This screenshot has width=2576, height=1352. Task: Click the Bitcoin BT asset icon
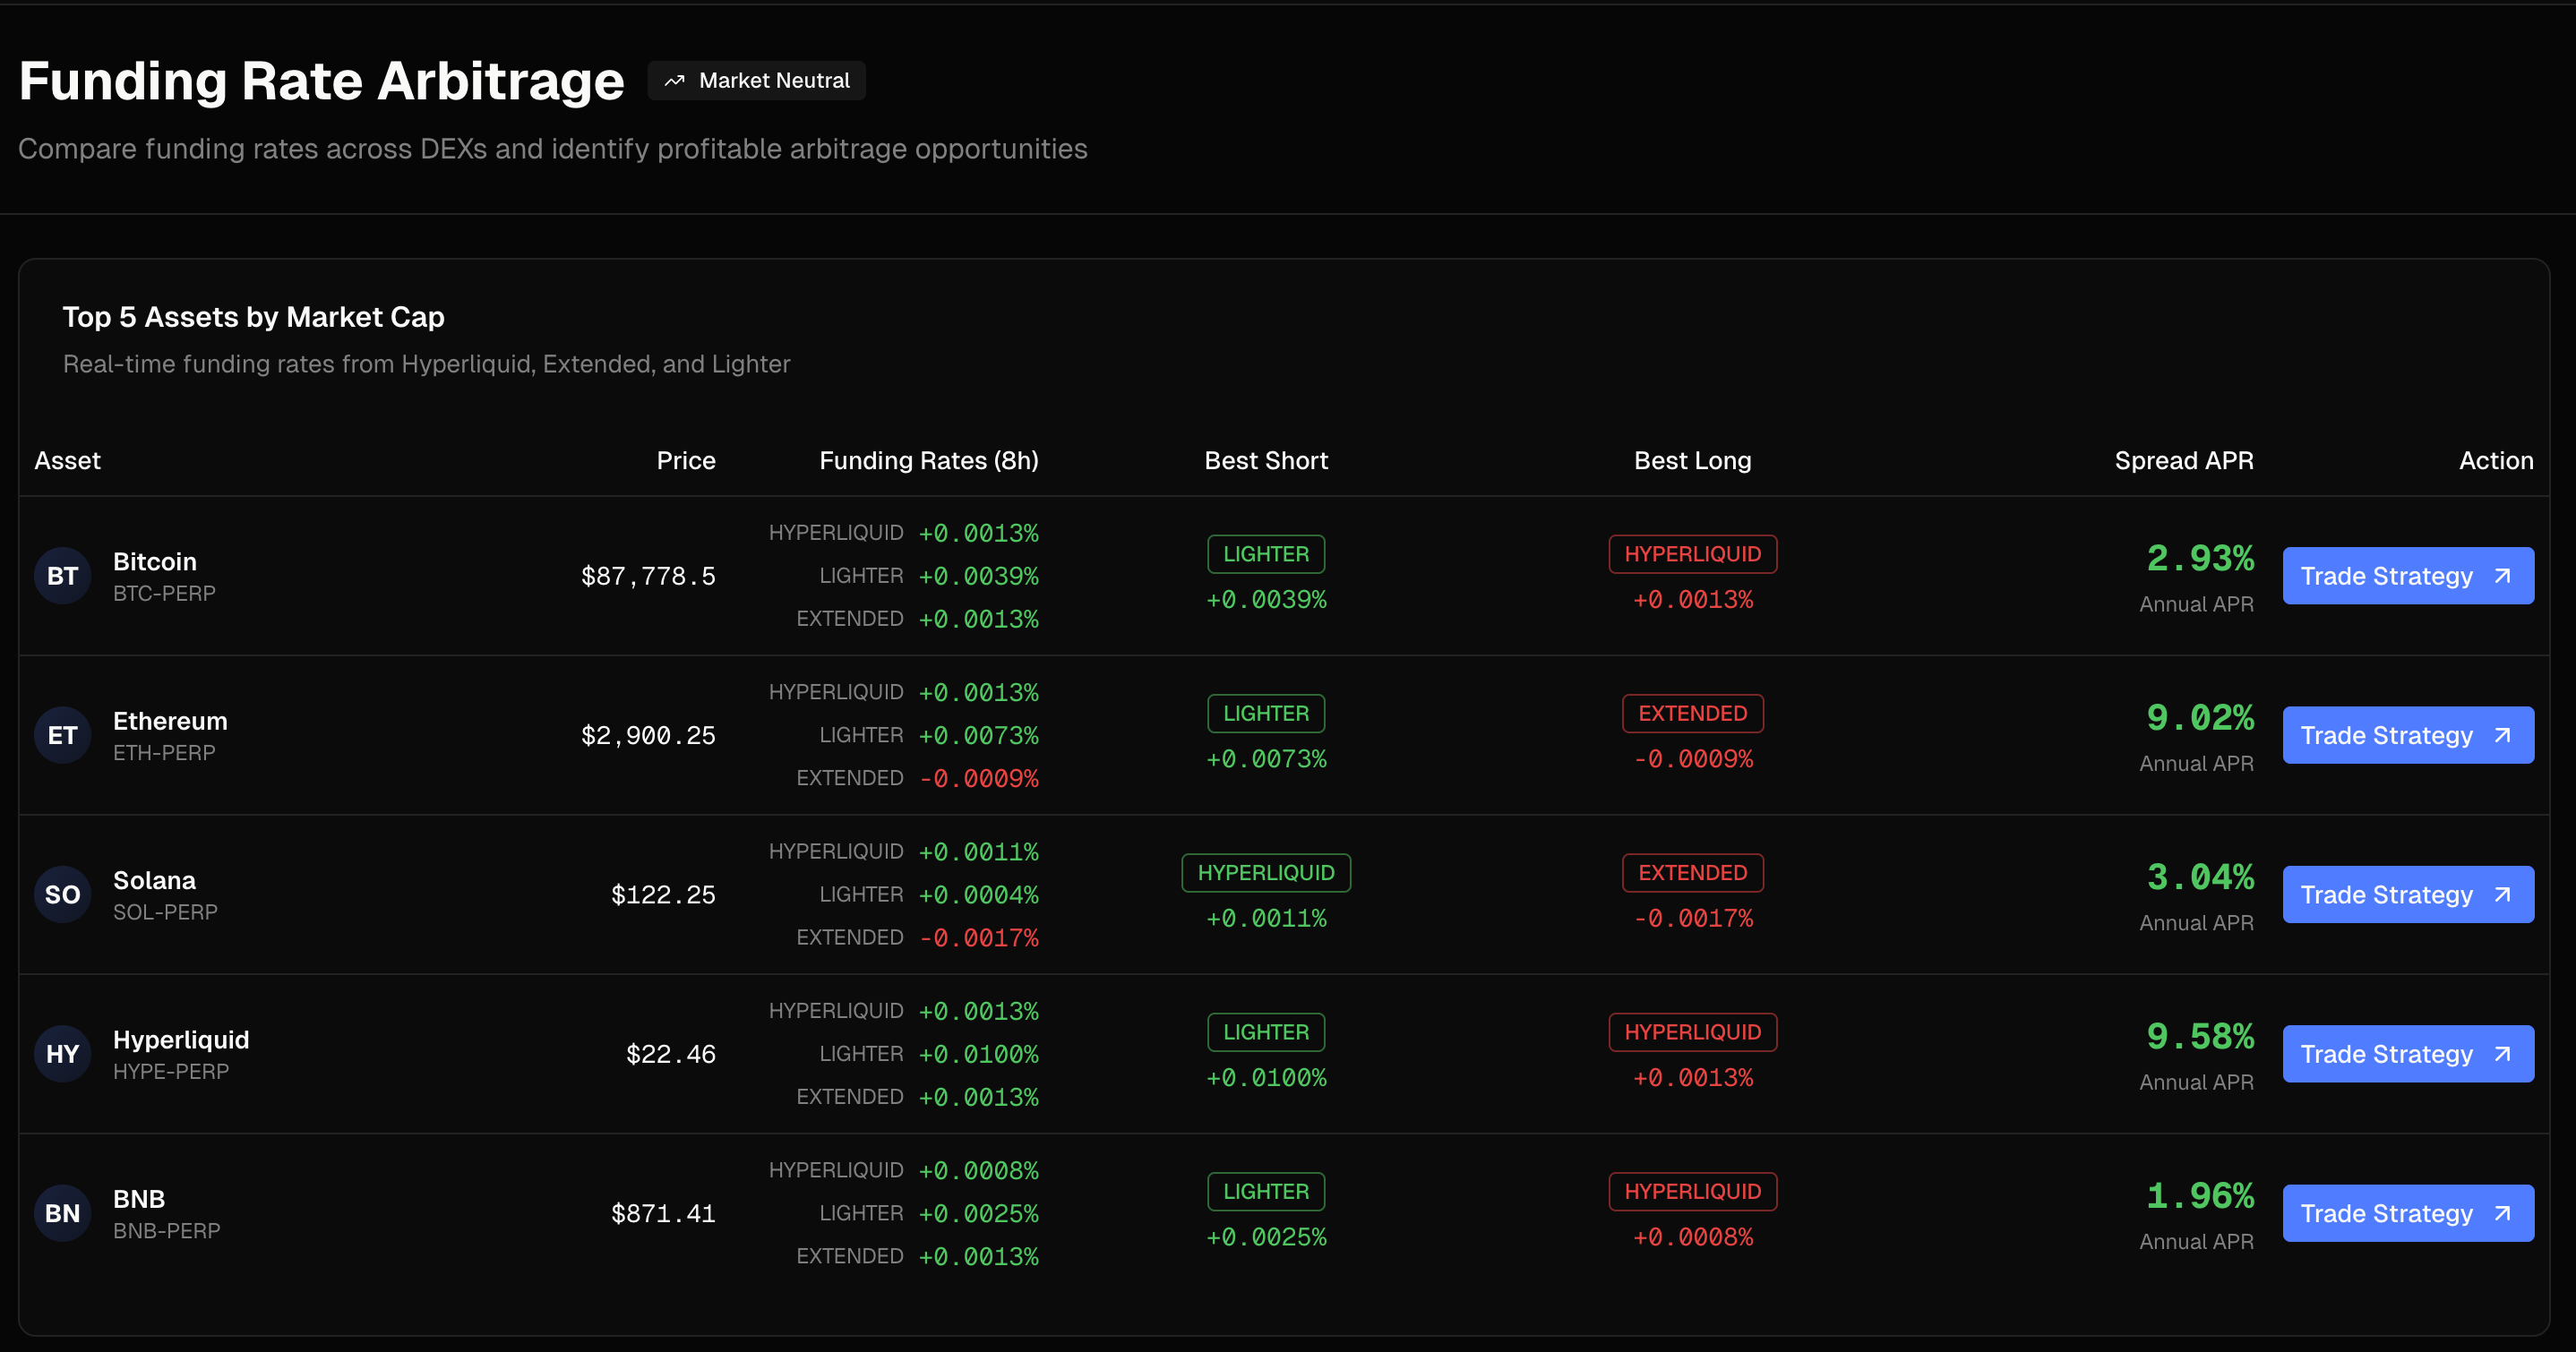pyautogui.click(x=62, y=575)
